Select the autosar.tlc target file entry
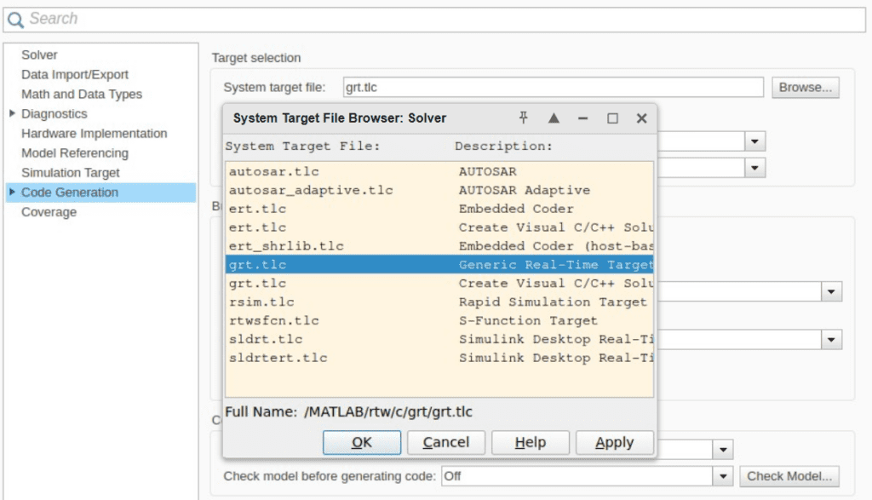872x500 pixels. (x=272, y=171)
